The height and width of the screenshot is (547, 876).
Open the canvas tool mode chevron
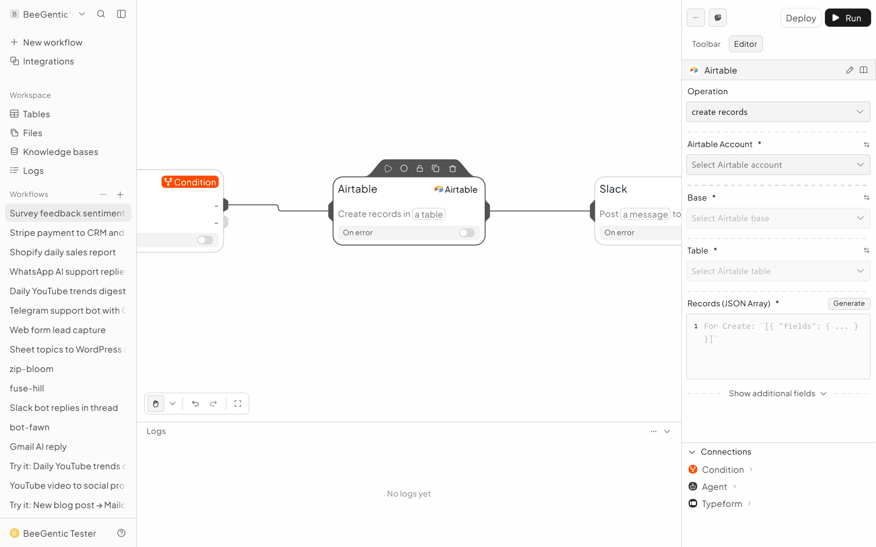coord(173,404)
